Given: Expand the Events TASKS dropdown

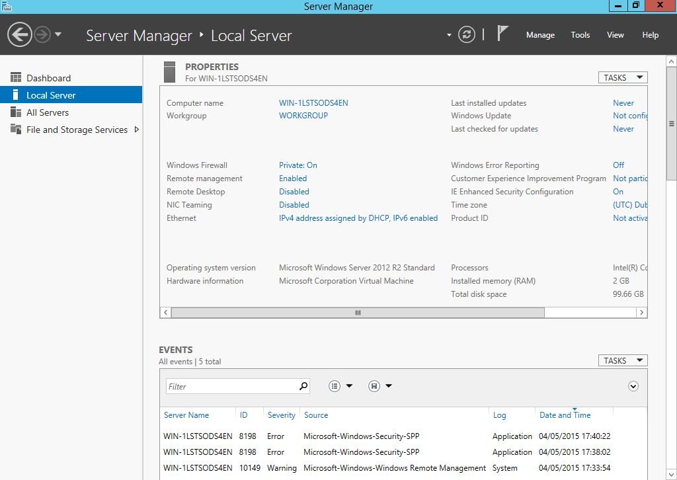Looking at the screenshot, I should pos(622,360).
